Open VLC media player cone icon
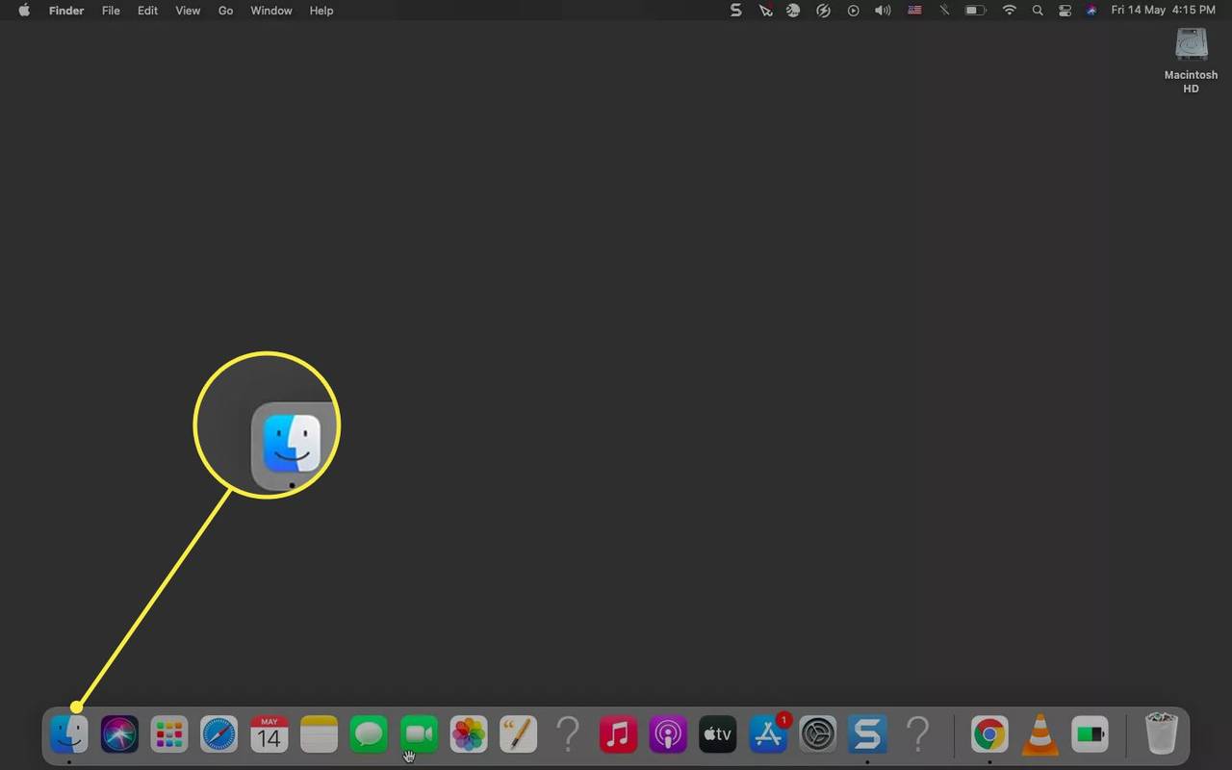 point(1039,735)
